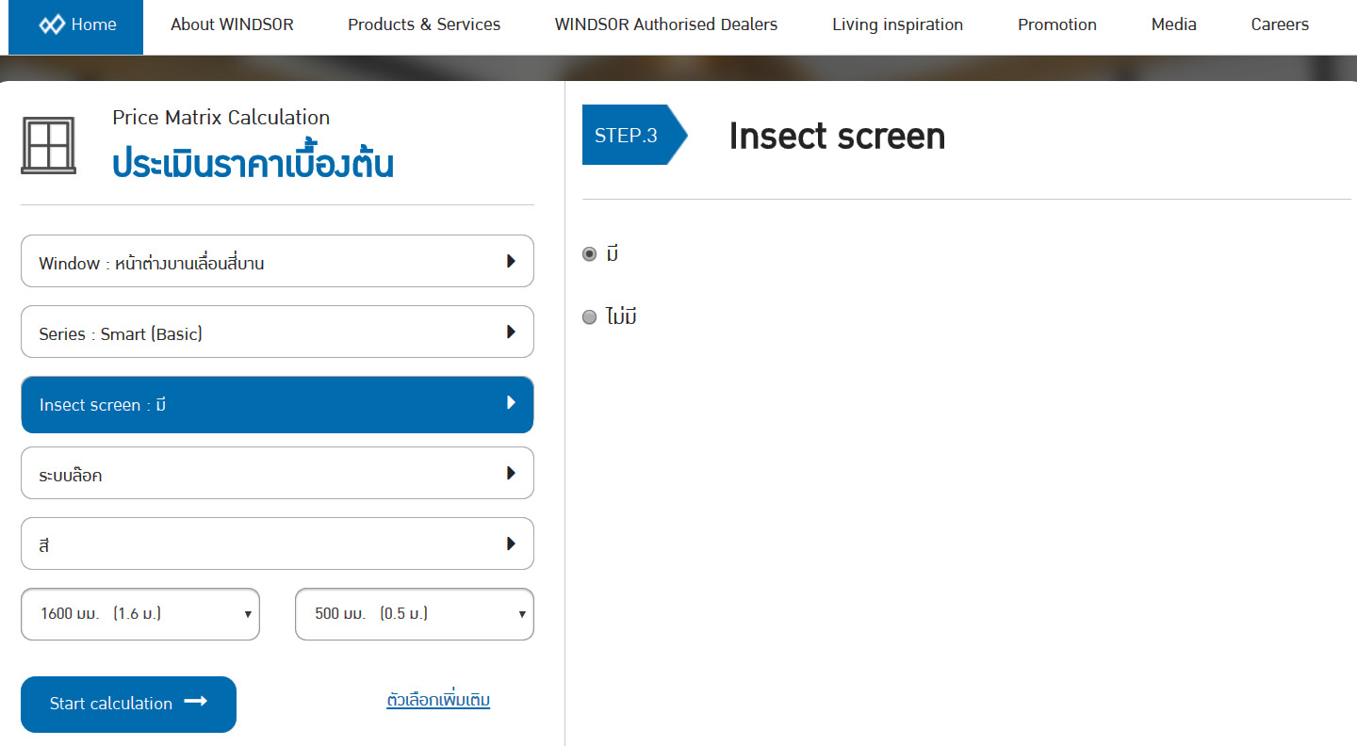The height and width of the screenshot is (746, 1357).
Task: Open the About WINDSOR menu
Action: 232,25
